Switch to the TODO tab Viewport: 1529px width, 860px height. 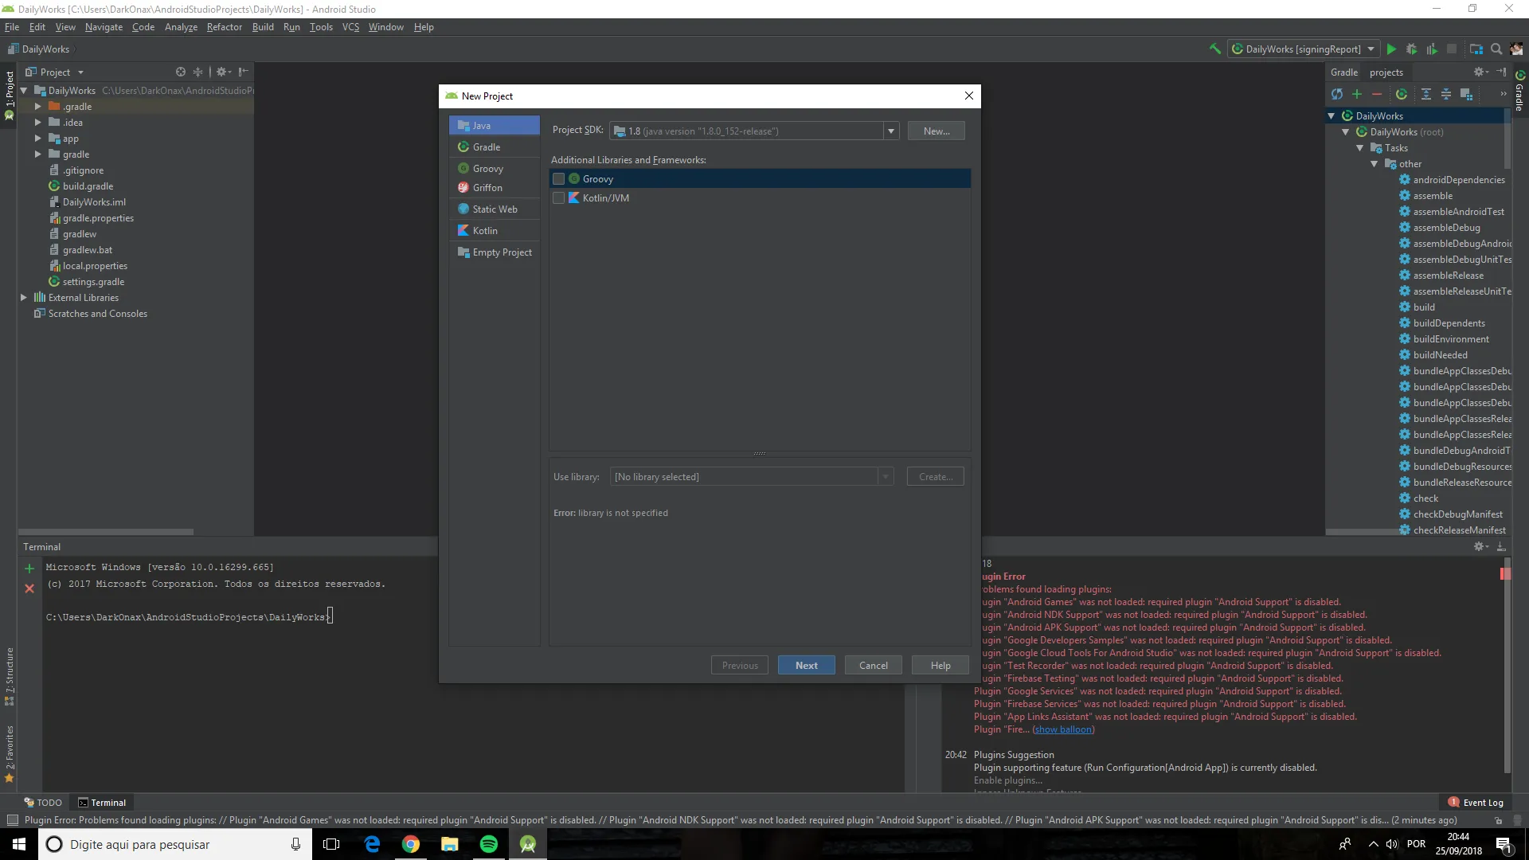(43, 803)
